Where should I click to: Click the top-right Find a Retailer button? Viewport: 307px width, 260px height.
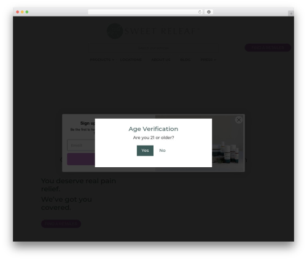[x=268, y=47]
